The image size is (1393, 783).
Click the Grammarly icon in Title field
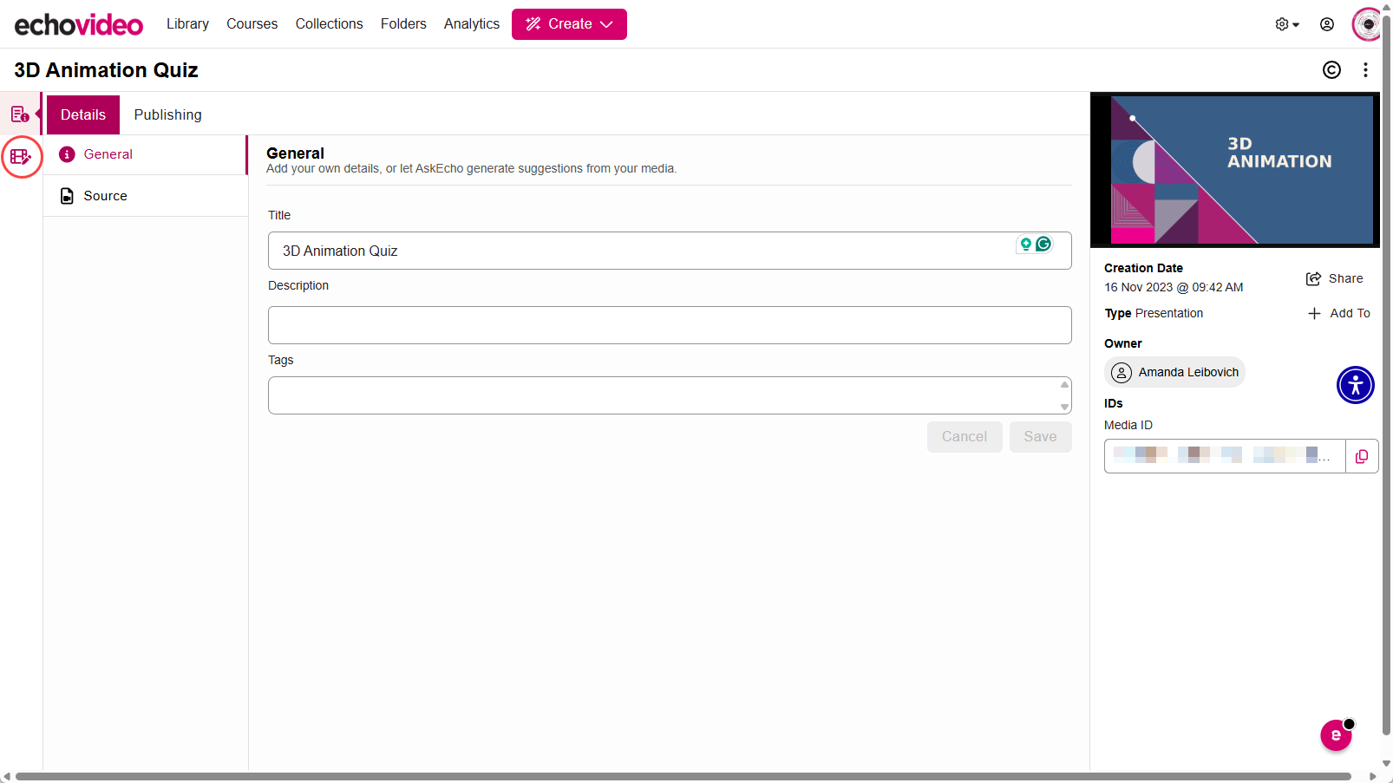click(x=1043, y=245)
